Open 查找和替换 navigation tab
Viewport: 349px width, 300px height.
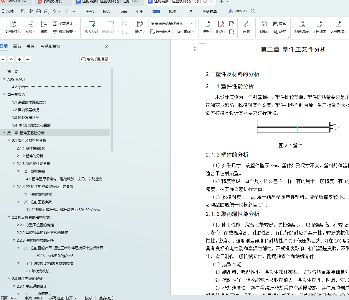50,46
